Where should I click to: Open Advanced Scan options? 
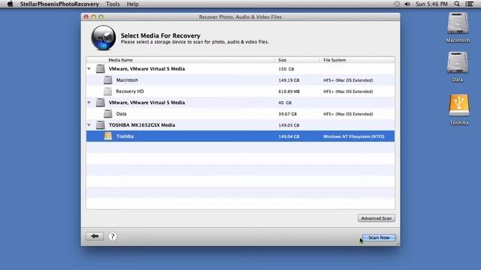[x=376, y=218]
